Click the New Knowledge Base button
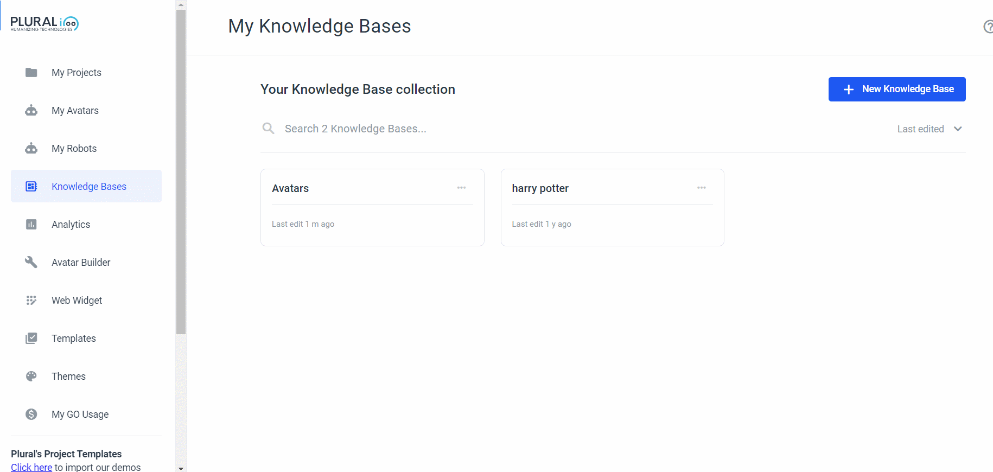Viewport: 993px width, 472px height. click(897, 89)
